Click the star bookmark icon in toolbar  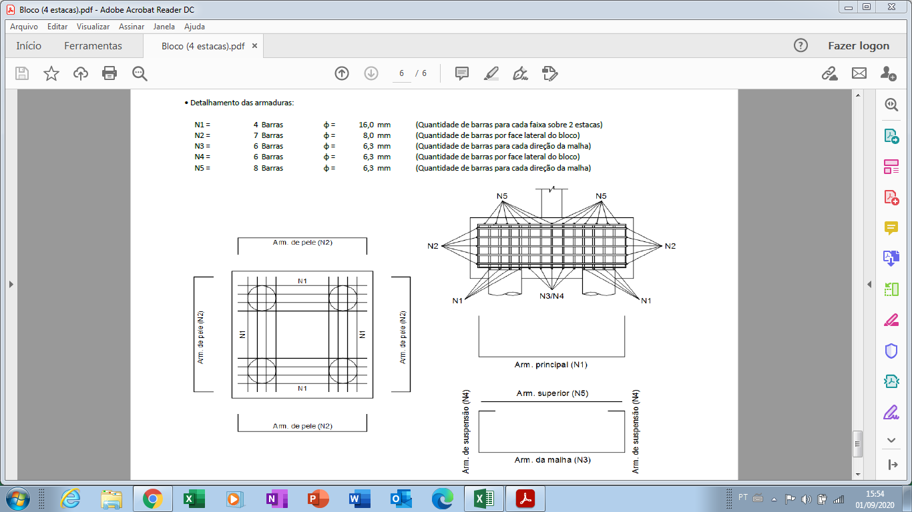click(51, 73)
